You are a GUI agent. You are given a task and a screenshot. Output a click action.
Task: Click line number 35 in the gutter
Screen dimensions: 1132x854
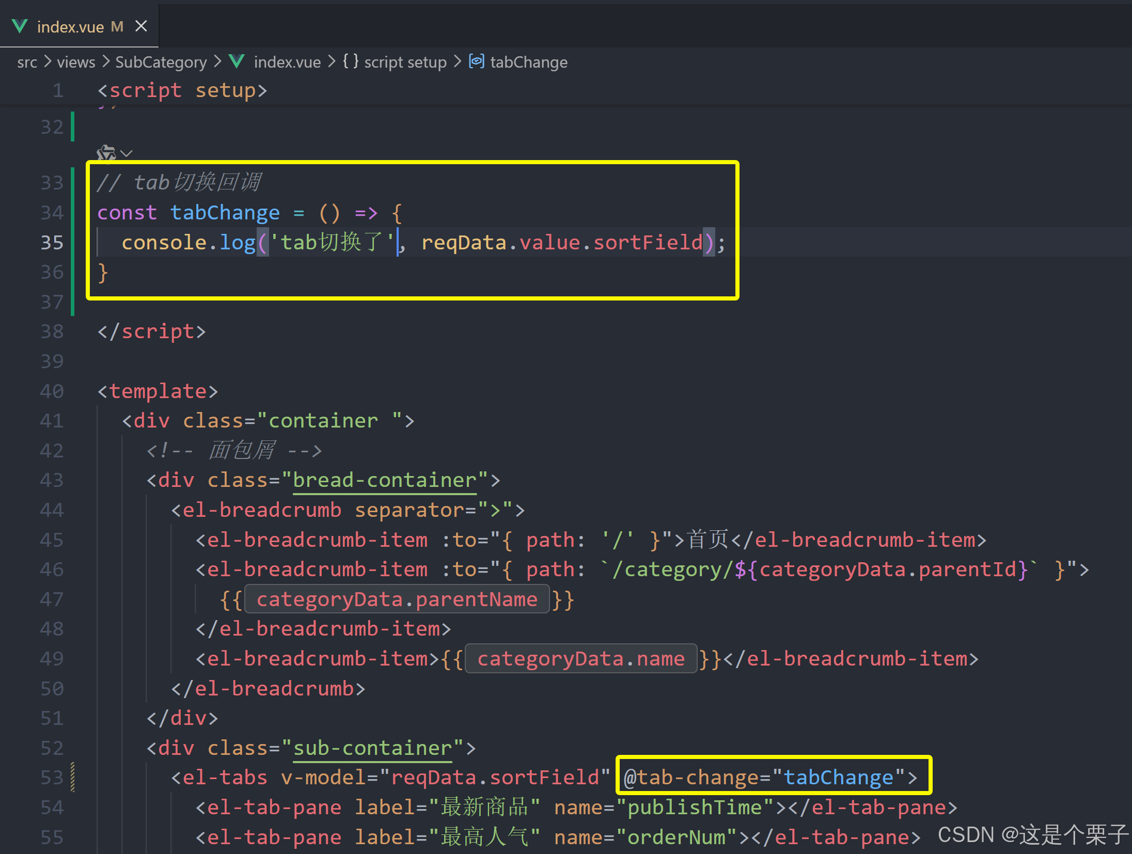click(52, 242)
